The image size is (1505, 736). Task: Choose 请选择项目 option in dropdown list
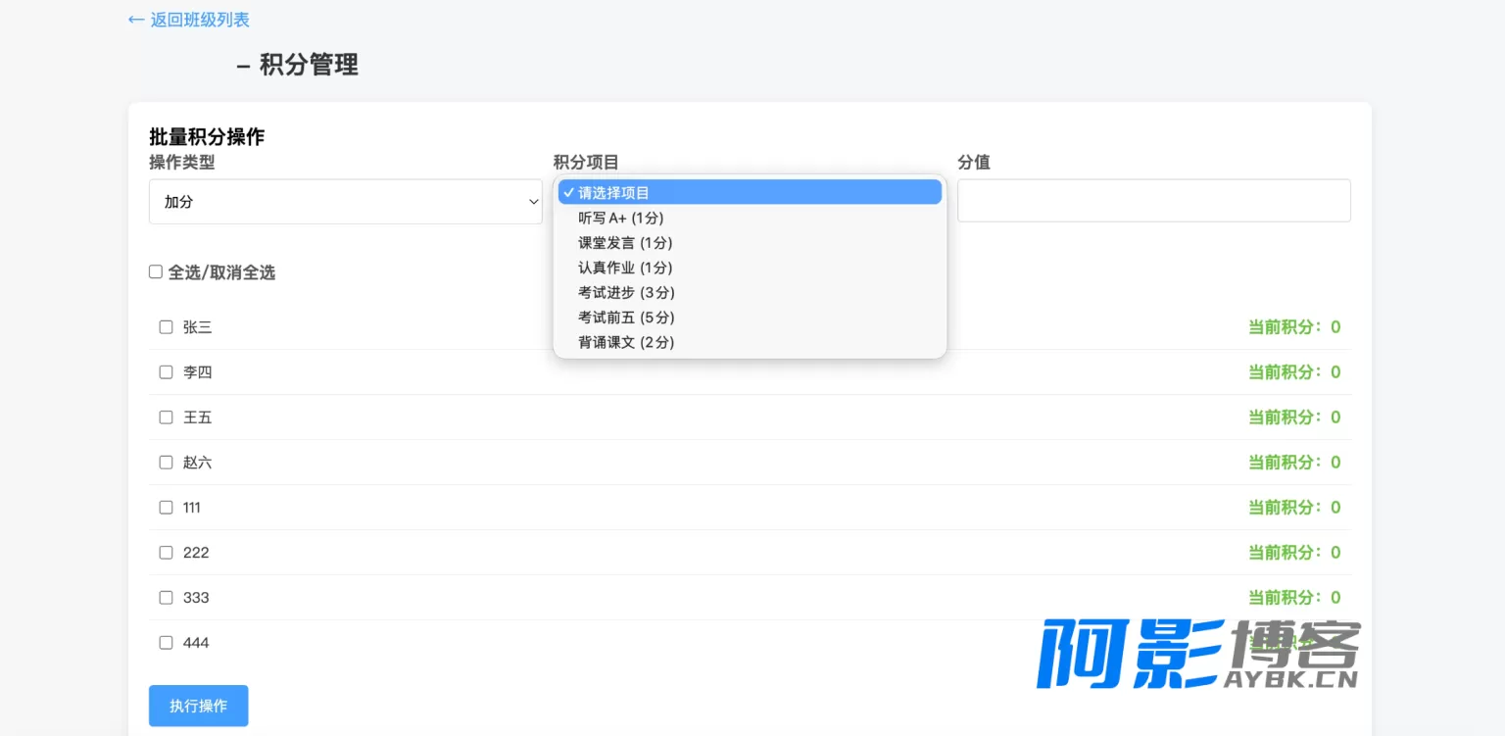(750, 193)
